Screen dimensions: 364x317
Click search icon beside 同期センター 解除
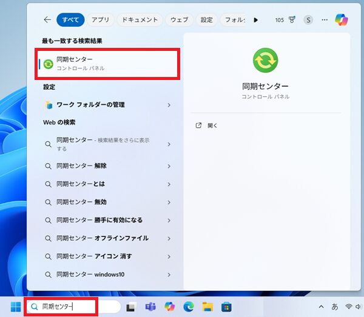coord(48,166)
